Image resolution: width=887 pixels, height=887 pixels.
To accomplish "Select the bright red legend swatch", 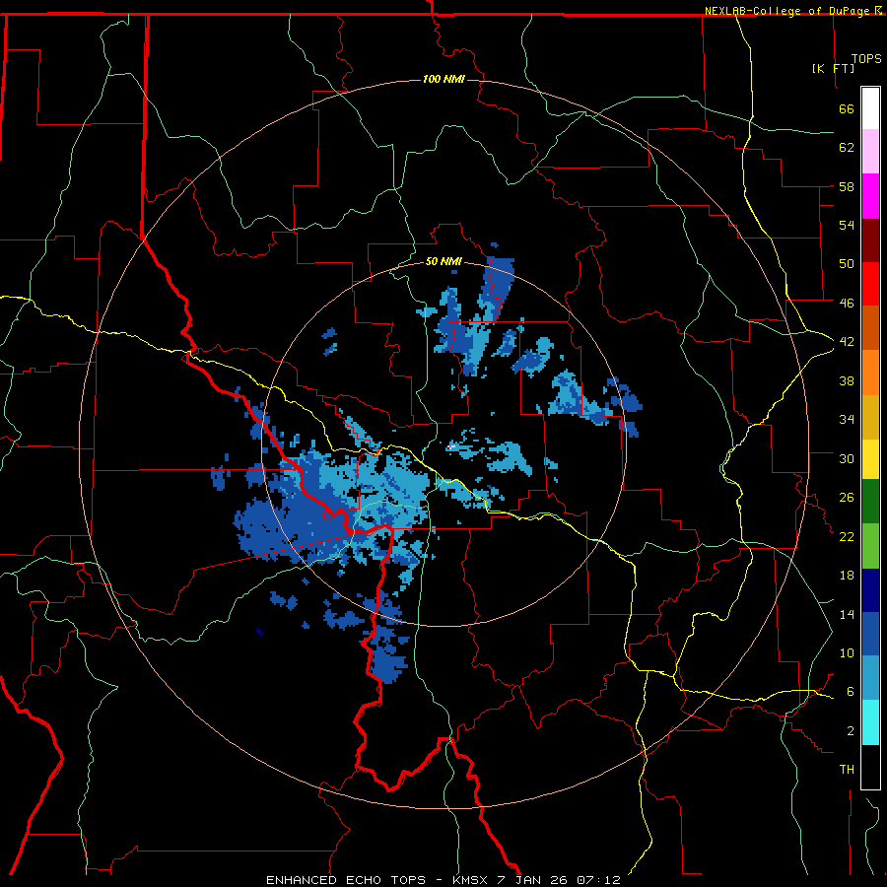I will click(870, 284).
